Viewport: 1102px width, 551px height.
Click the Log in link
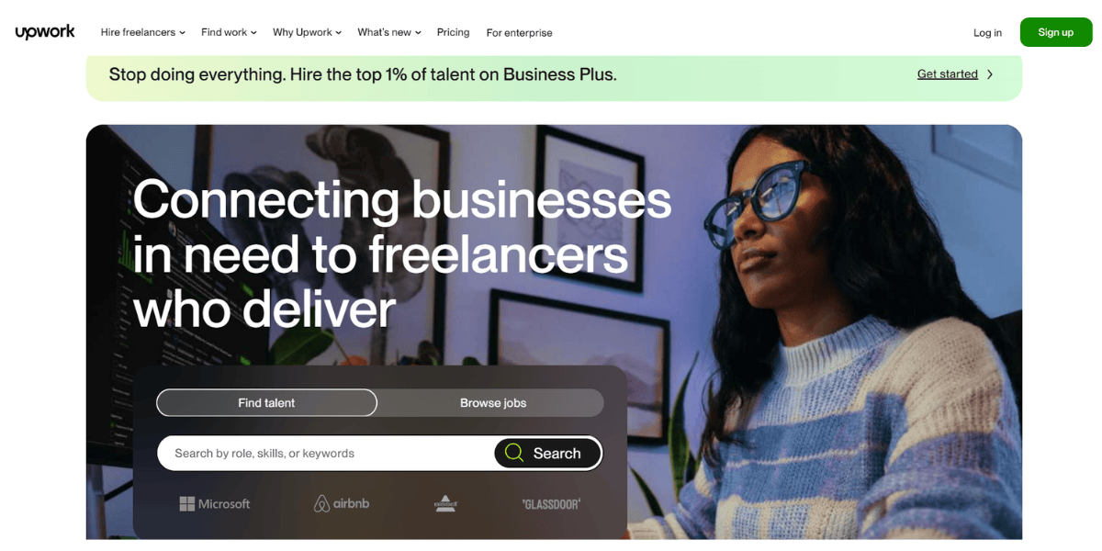click(x=987, y=32)
